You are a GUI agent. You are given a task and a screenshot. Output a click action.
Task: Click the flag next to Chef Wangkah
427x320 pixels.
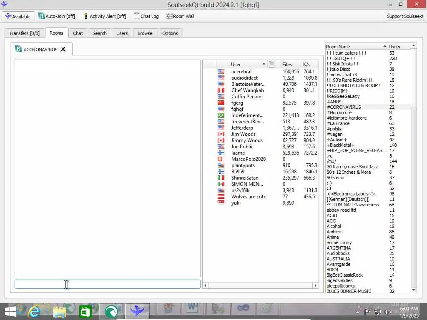point(221,90)
